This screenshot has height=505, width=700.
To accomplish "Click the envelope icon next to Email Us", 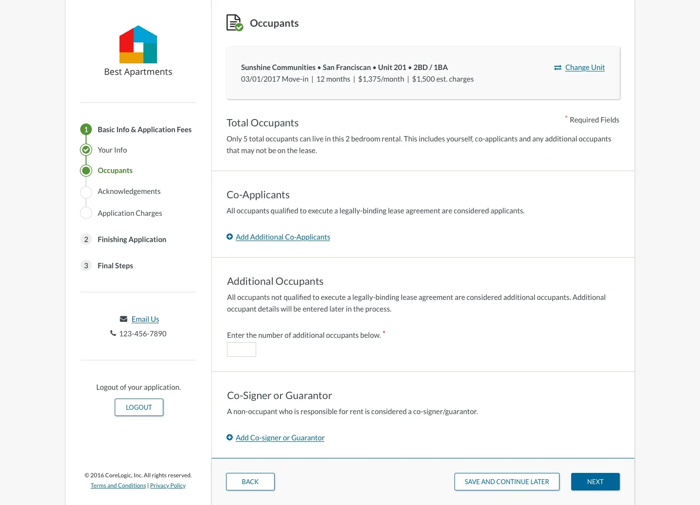I will tap(123, 319).
